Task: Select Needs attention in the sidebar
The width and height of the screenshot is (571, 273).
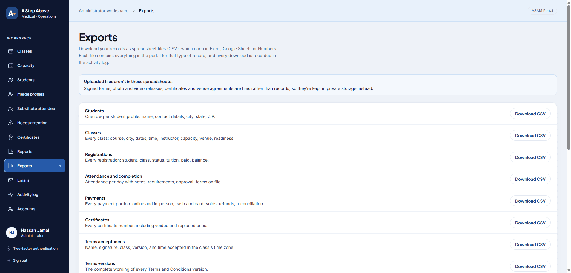Action: [34, 123]
